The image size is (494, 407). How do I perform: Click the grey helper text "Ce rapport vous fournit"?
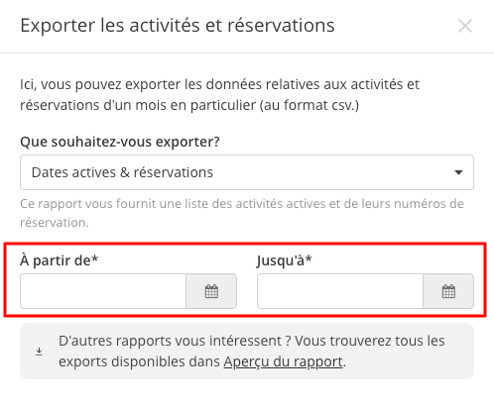tap(242, 213)
